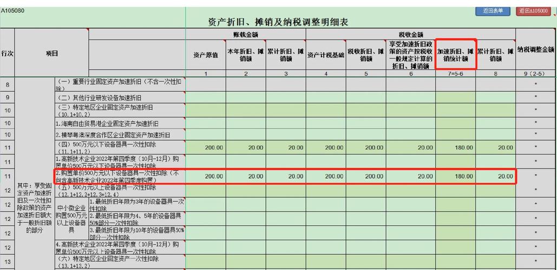Image resolution: width=557 pixels, height=270 pixels.
Task: Select 180.00 in 2.购置单价500万元以下 row
Action: [455, 176]
